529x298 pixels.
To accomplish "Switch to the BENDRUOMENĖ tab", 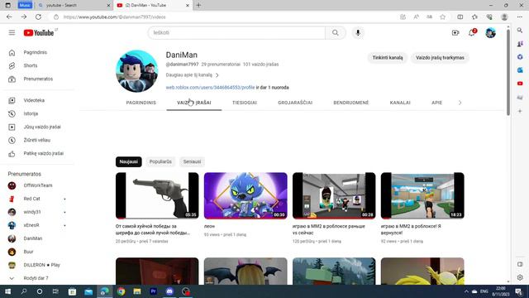I will [351, 103].
